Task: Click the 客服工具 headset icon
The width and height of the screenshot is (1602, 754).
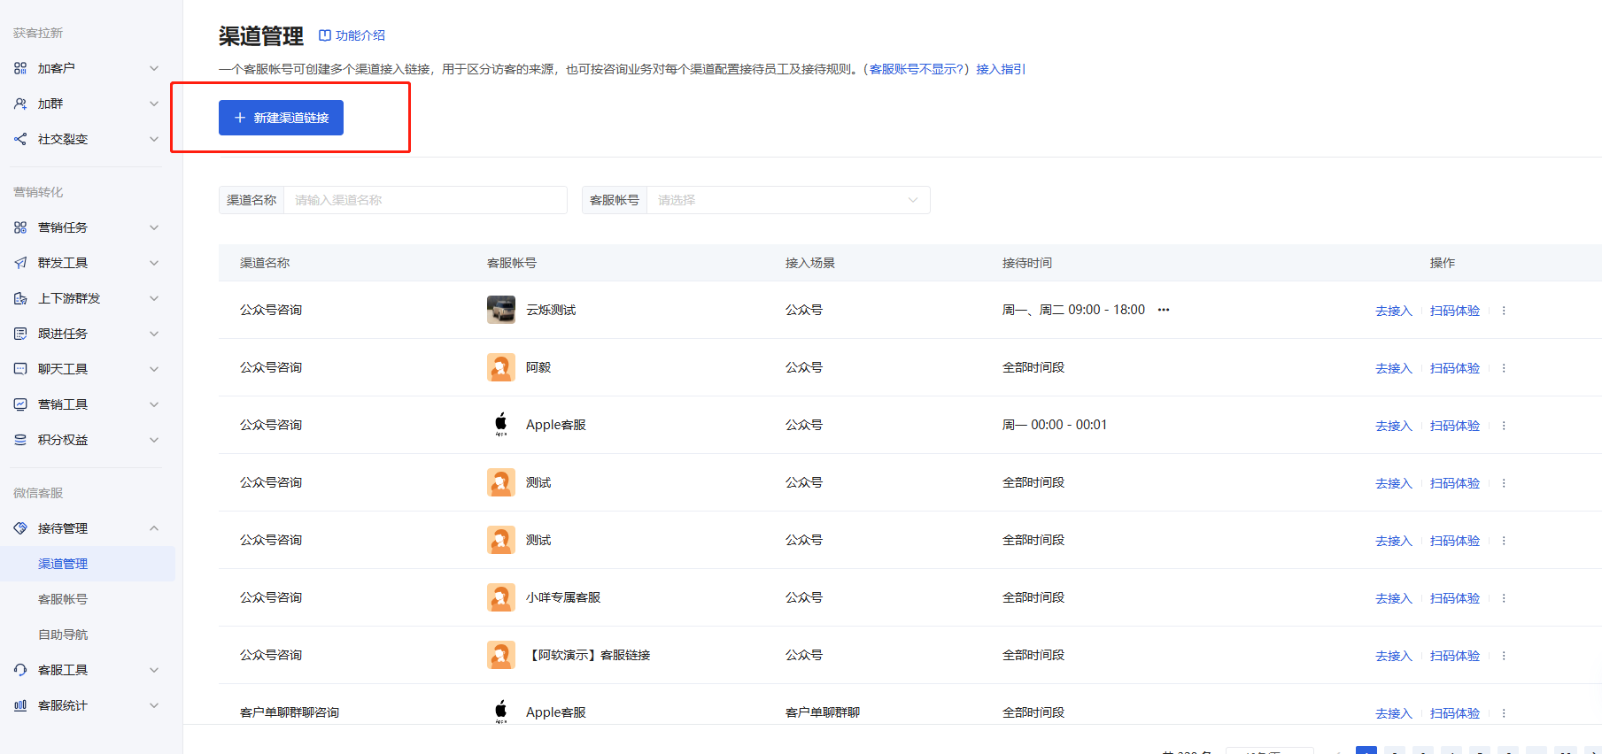Action: 20,670
